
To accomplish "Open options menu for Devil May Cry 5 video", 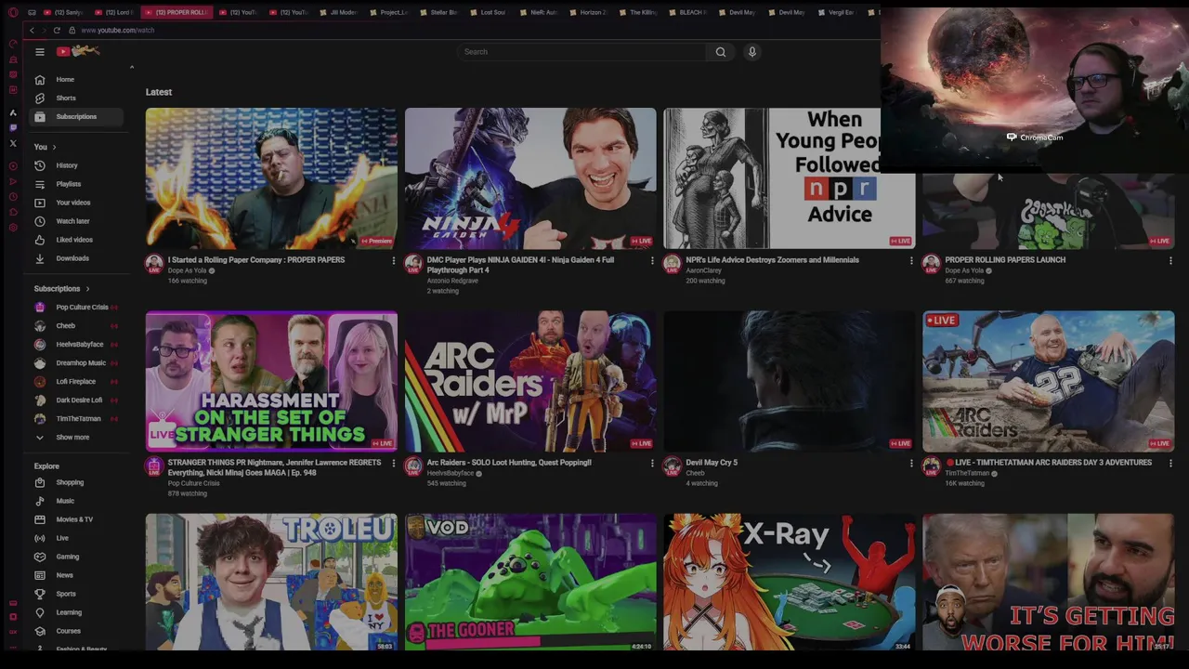I will (x=911, y=463).
